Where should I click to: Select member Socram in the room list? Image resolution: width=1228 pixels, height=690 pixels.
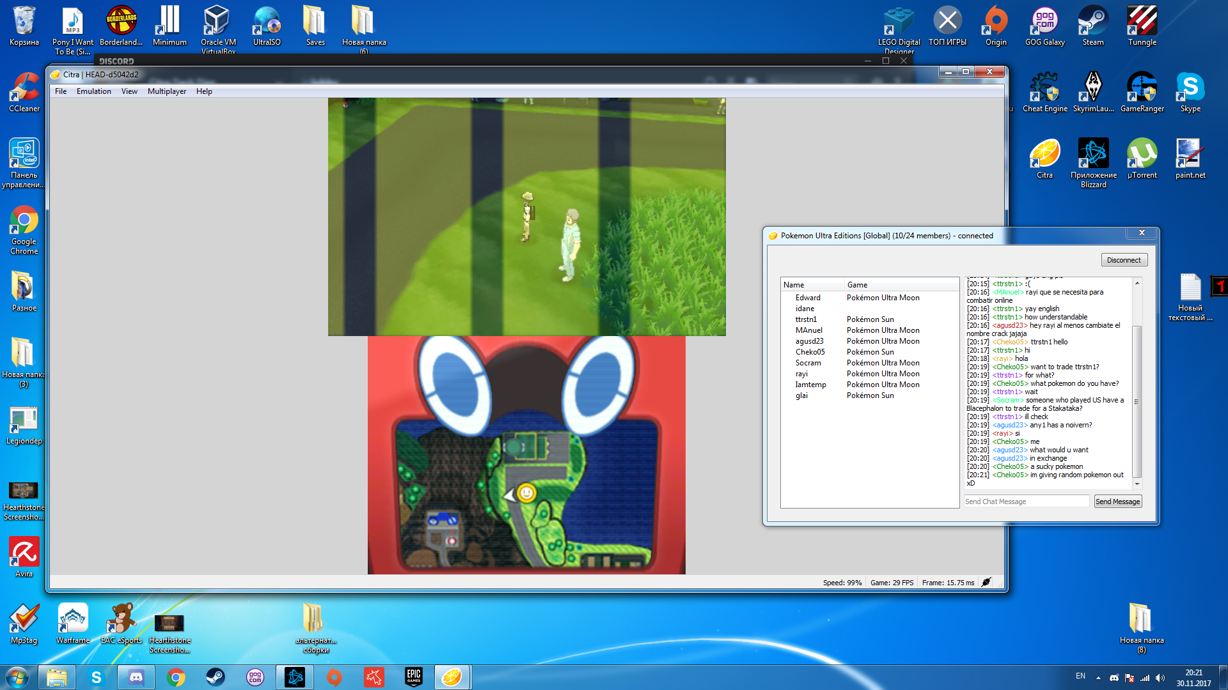pyautogui.click(x=870, y=363)
